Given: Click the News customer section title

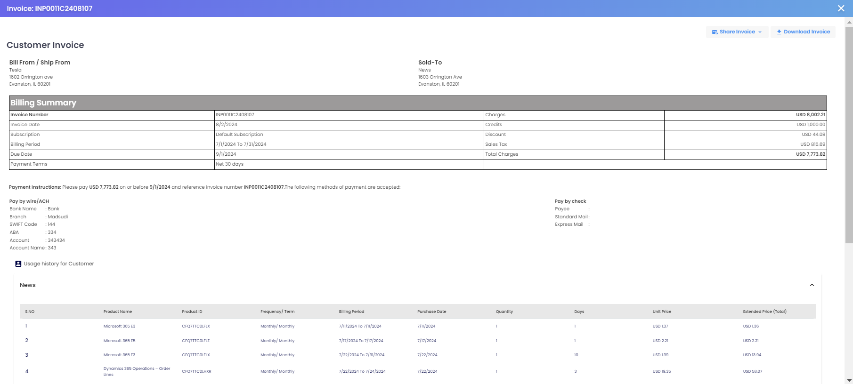Looking at the screenshot, I should click(28, 285).
